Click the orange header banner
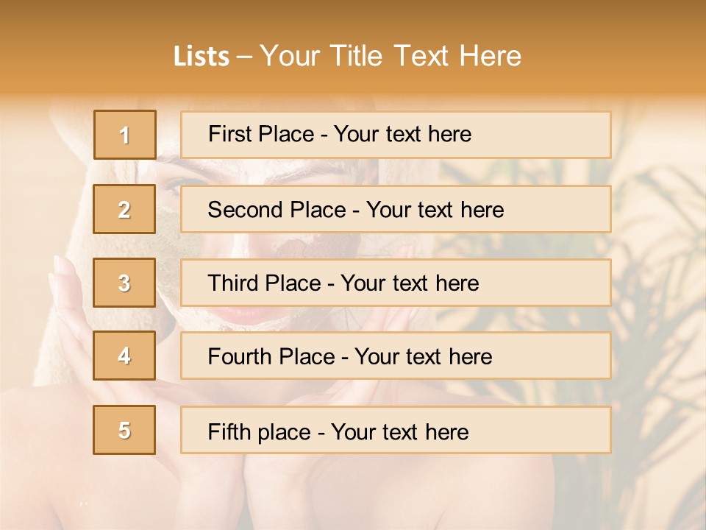 353,47
